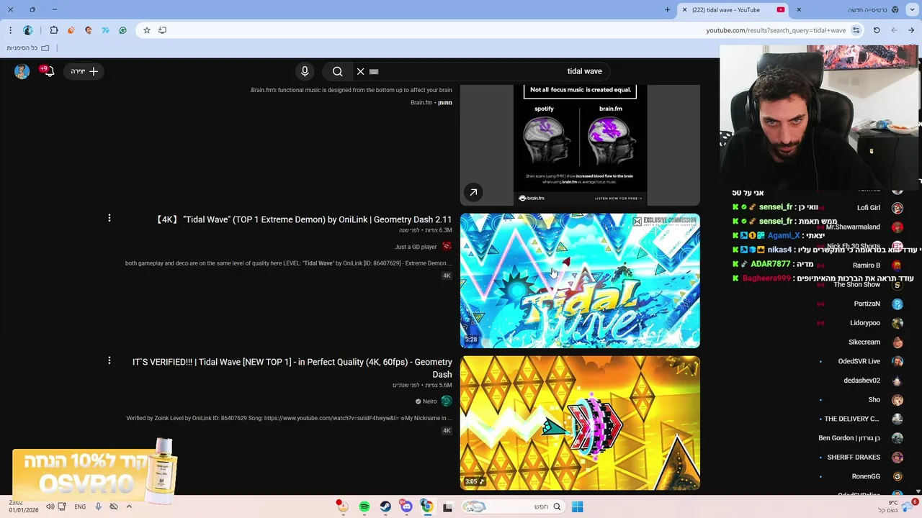Open site information icon in address bar
Screen dimensions: 922x518
856,30
